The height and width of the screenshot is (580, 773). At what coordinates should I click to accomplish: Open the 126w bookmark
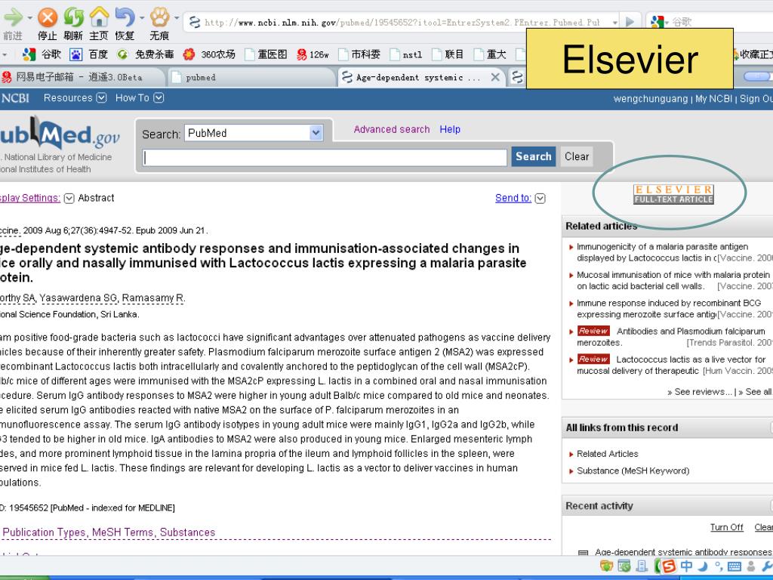pos(313,54)
